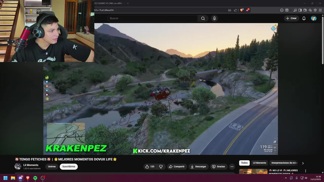Open media control music note icon
This screenshot has height=182, width=324.
295,10
